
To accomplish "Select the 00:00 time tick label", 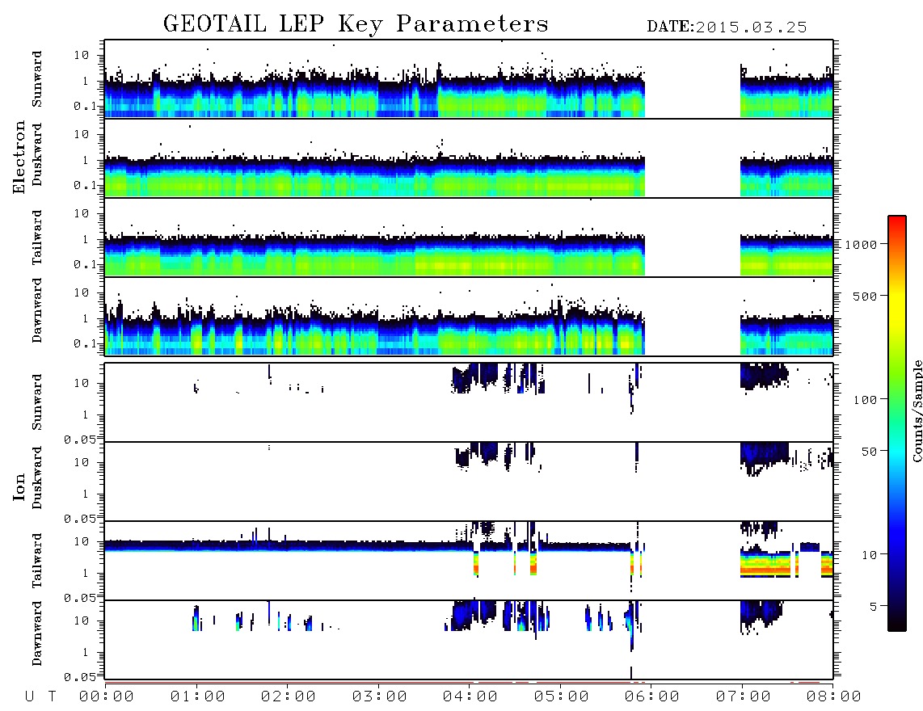I will pyautogui.click(x=107, y=697).
